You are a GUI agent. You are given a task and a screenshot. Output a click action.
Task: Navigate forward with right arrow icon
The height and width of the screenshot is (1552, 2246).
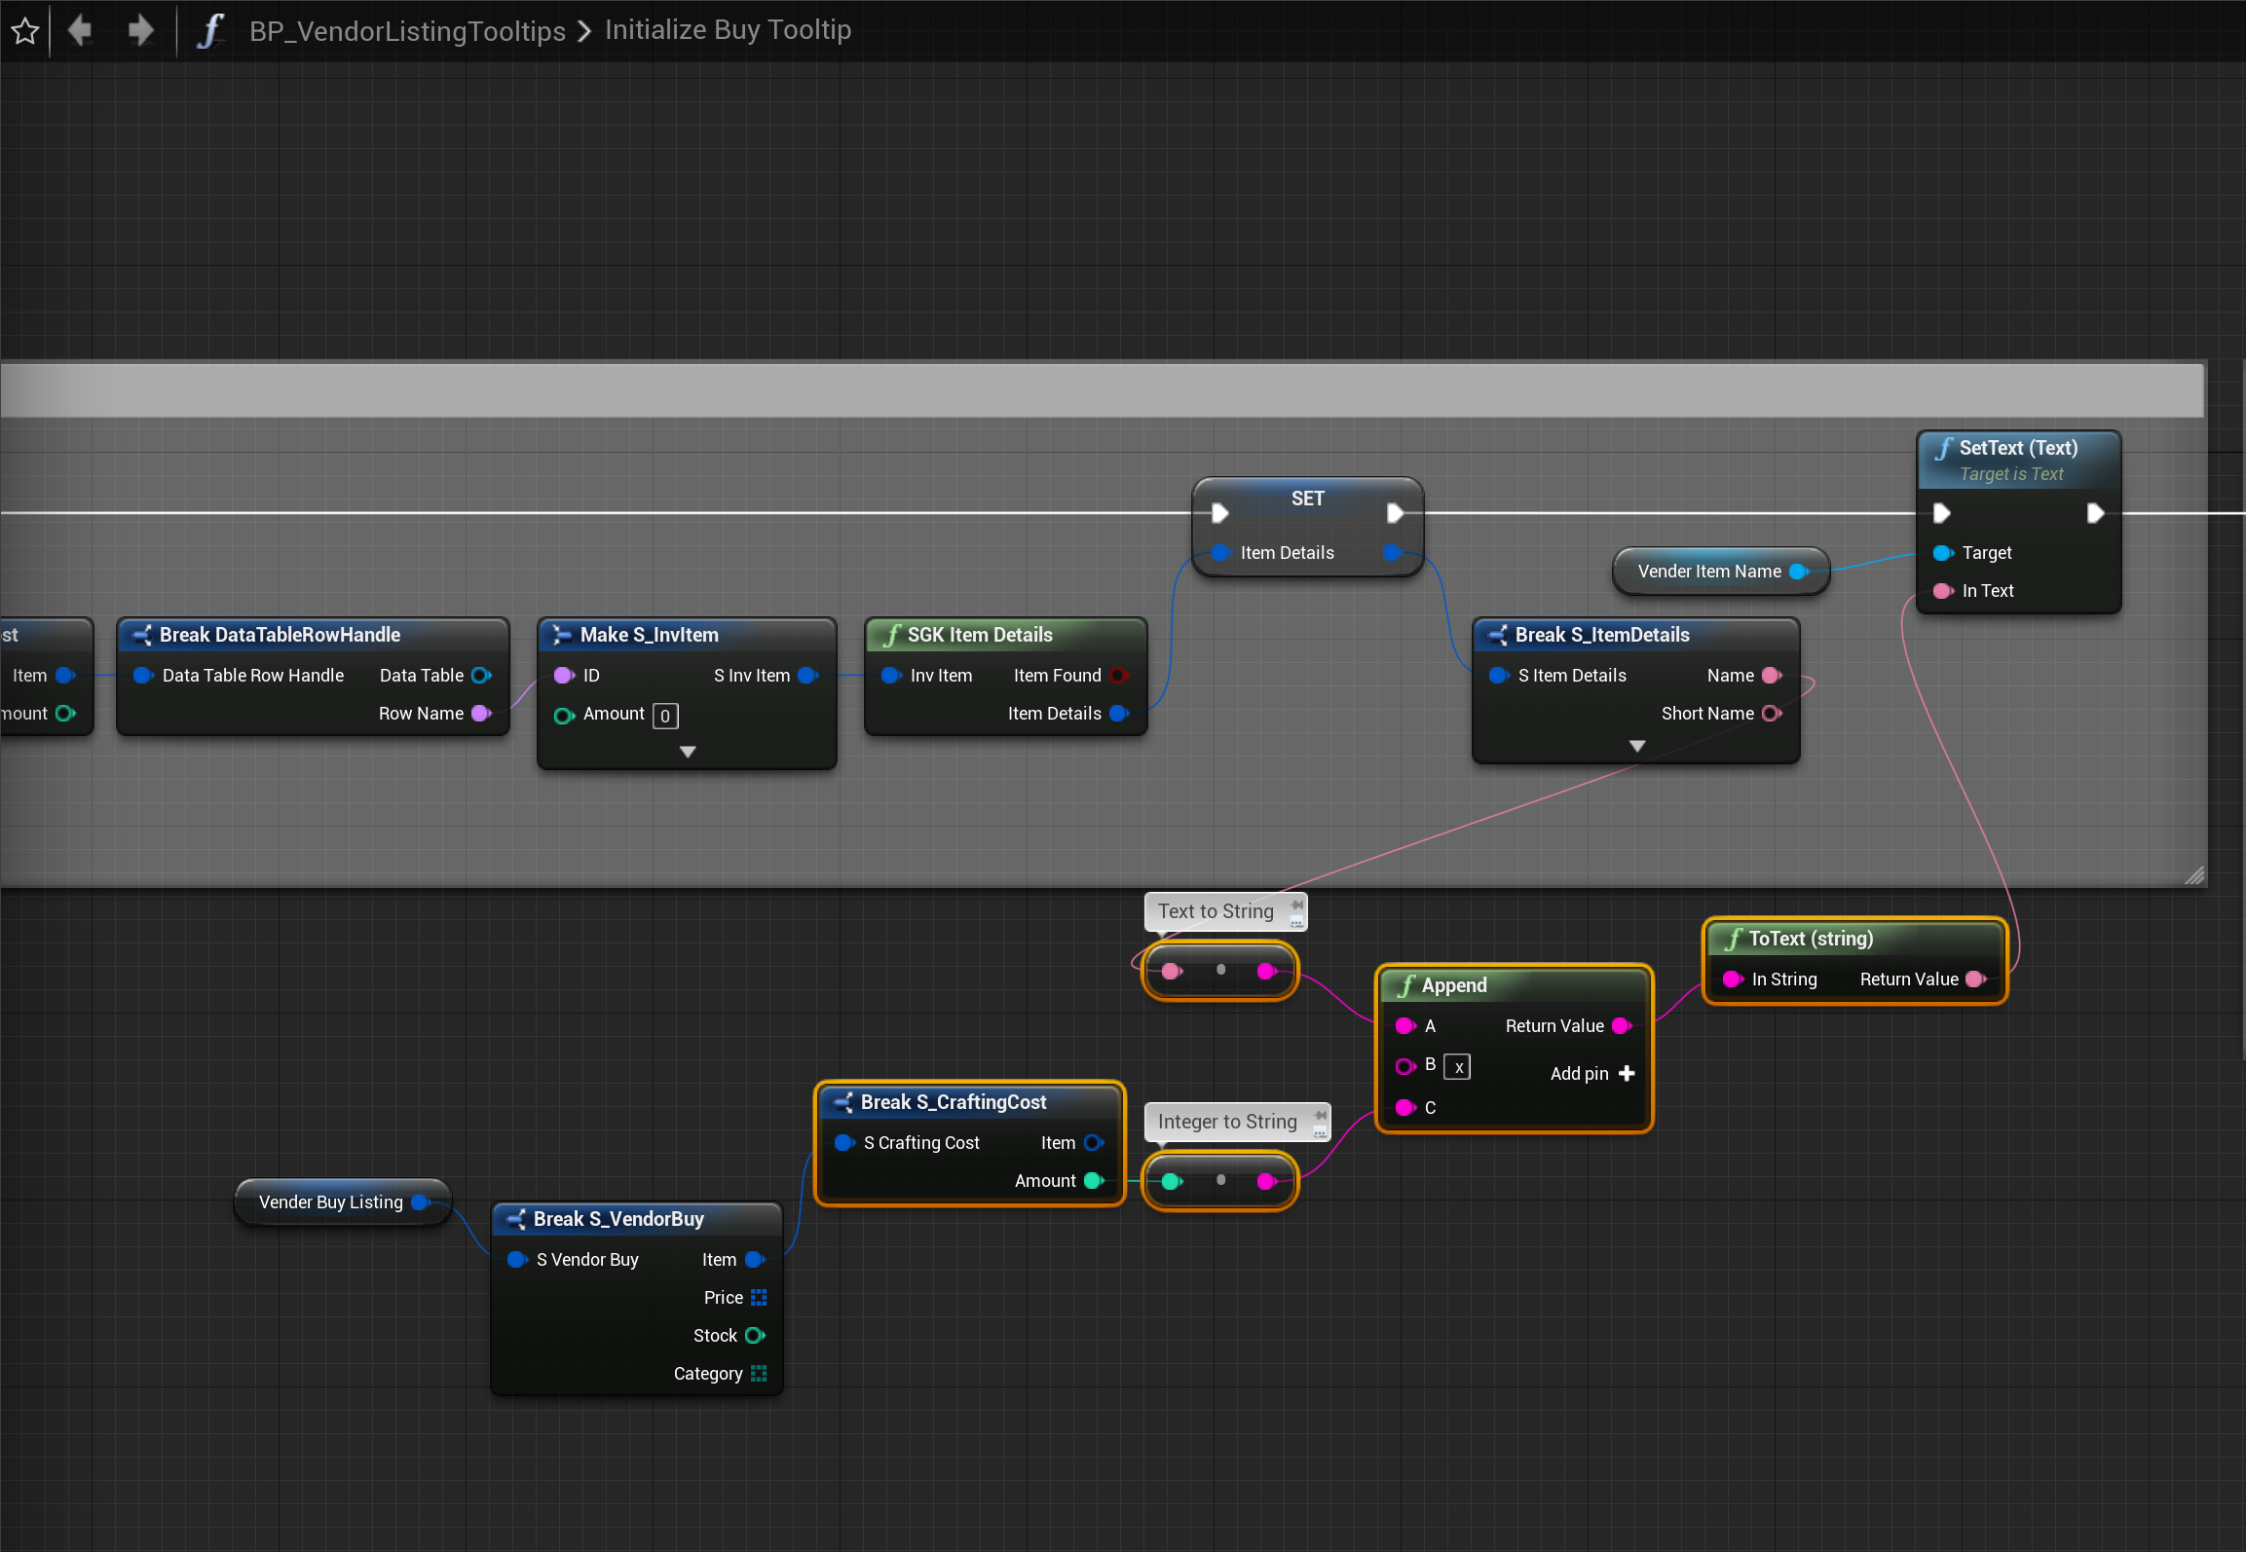(141, 30)
